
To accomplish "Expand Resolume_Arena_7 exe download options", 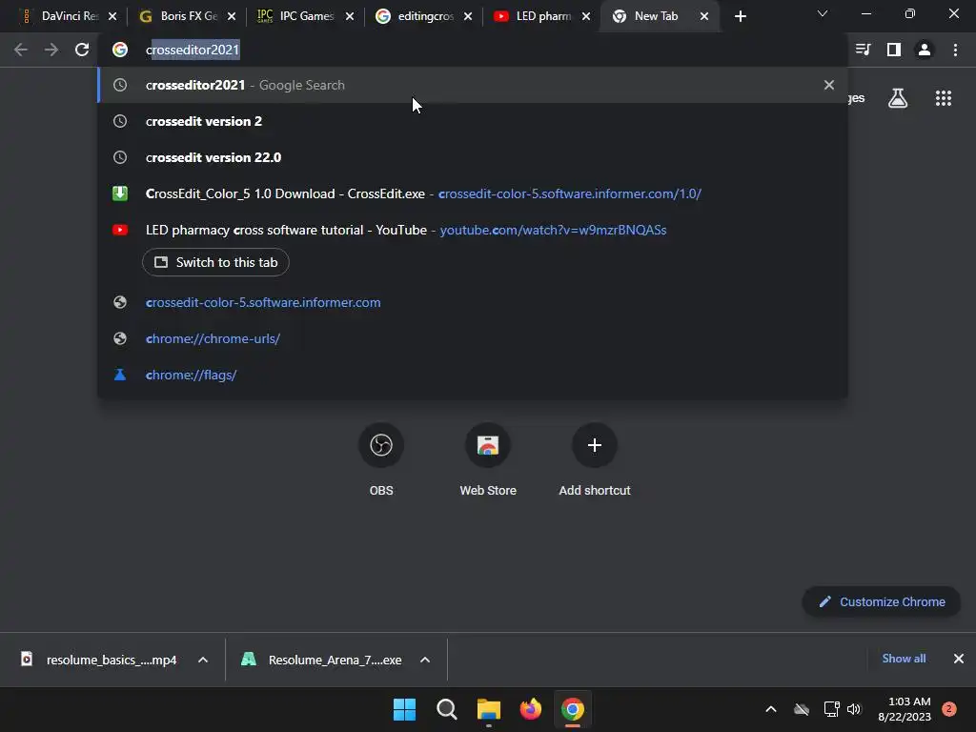I will pos(425,660).
